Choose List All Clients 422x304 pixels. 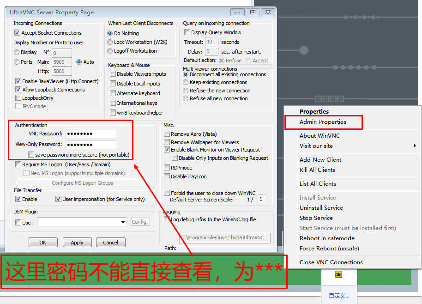(x=318, y=183)
